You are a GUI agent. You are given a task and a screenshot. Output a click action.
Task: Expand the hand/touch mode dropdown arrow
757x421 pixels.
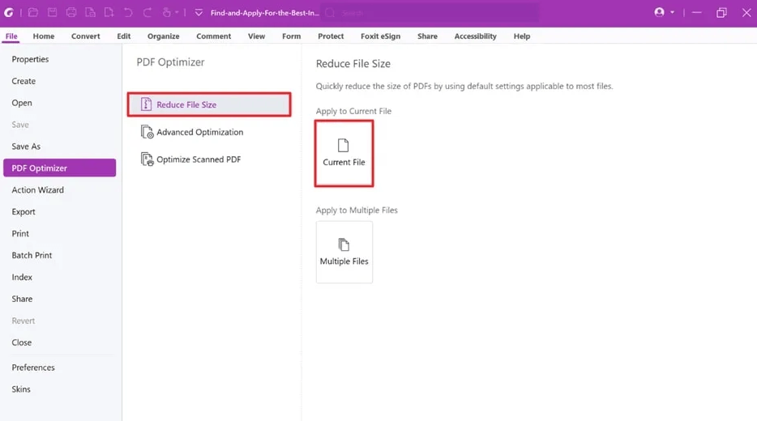click(177, 13)
